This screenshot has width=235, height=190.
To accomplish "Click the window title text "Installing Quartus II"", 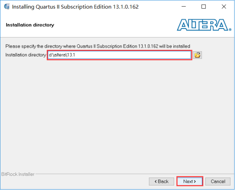I will point(36,7).
